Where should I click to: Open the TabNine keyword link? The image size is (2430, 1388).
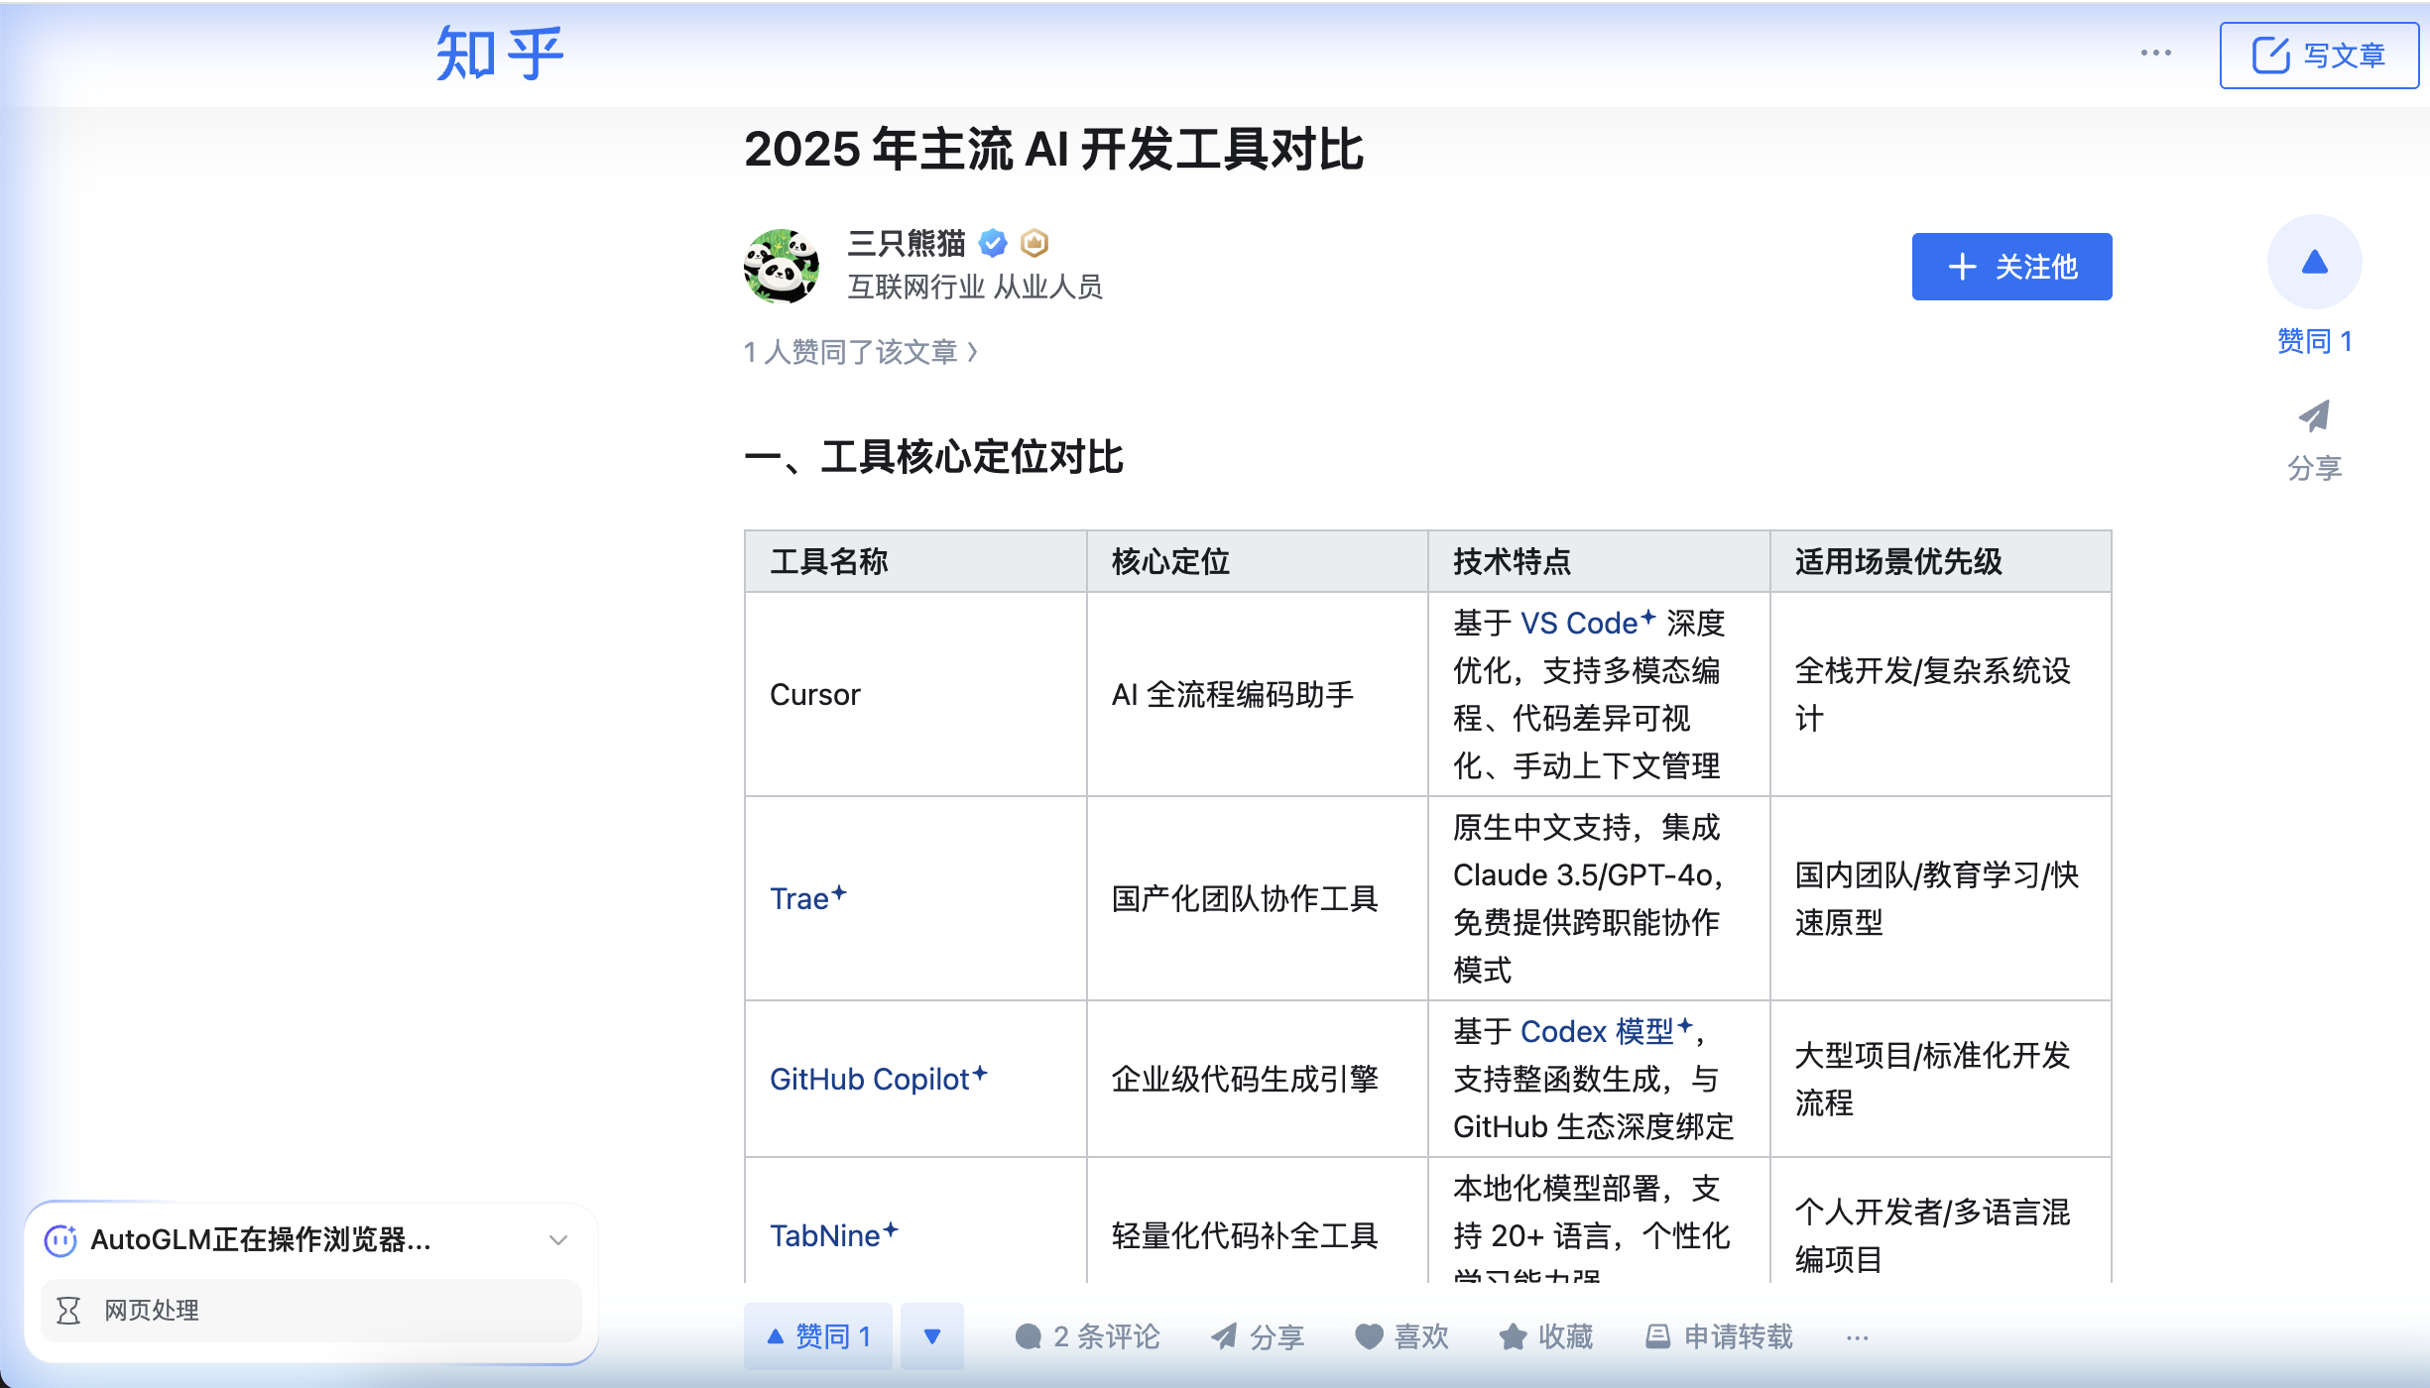tap(833, 1235)
